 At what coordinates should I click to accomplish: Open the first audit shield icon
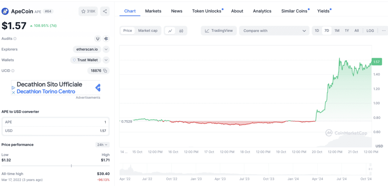98,39
